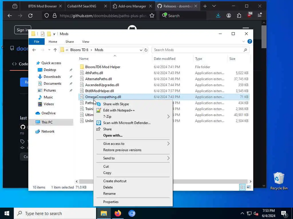This screenshot has width=293, height=219.
Task: Switch to the View ribbon tab
Action: (x=86, y=42)
